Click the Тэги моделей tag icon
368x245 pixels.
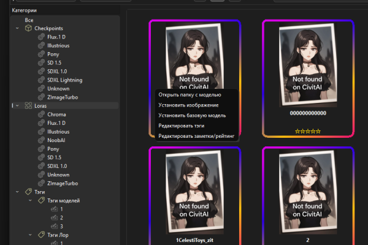[41, 200]
